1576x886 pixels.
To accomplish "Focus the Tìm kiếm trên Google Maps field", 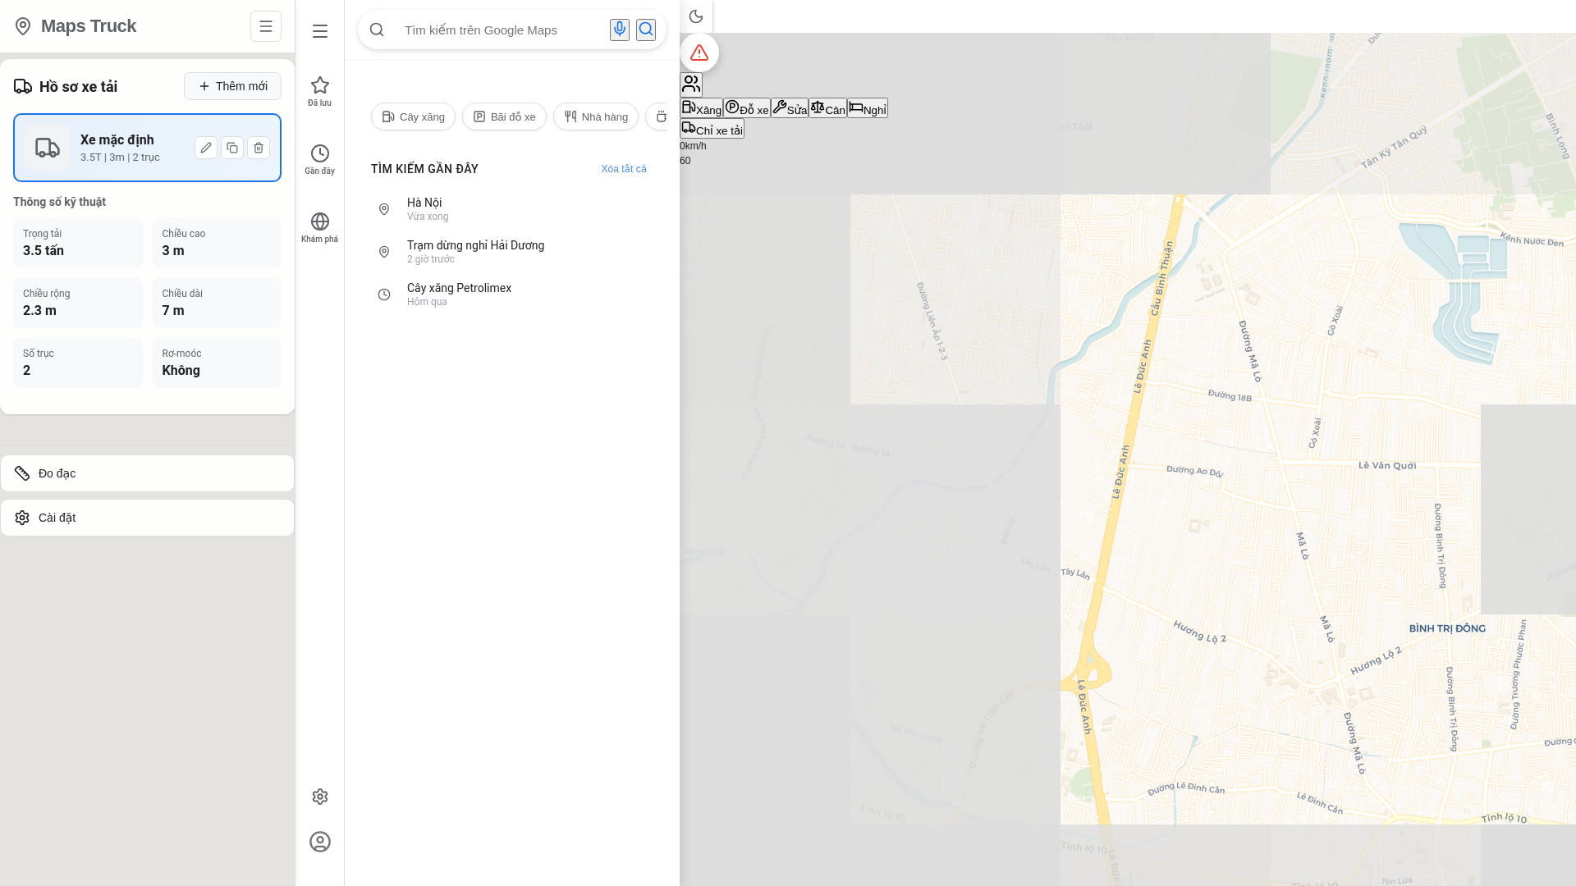I will point(501,30).
